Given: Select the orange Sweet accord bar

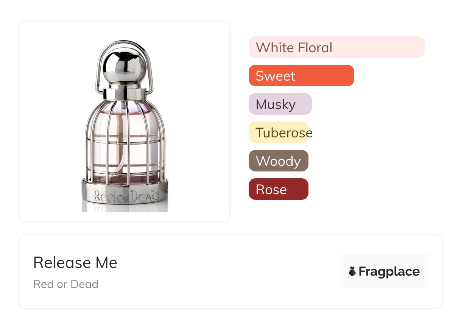Looking at the screenshot, I should point(301,76).
